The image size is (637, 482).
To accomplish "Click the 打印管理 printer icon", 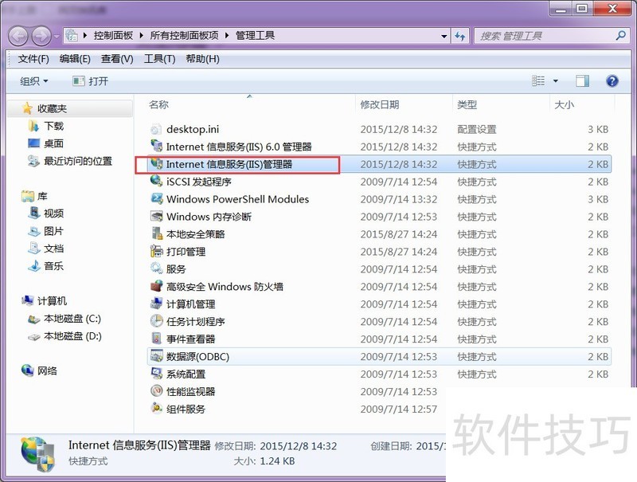I will click(156, 251).
